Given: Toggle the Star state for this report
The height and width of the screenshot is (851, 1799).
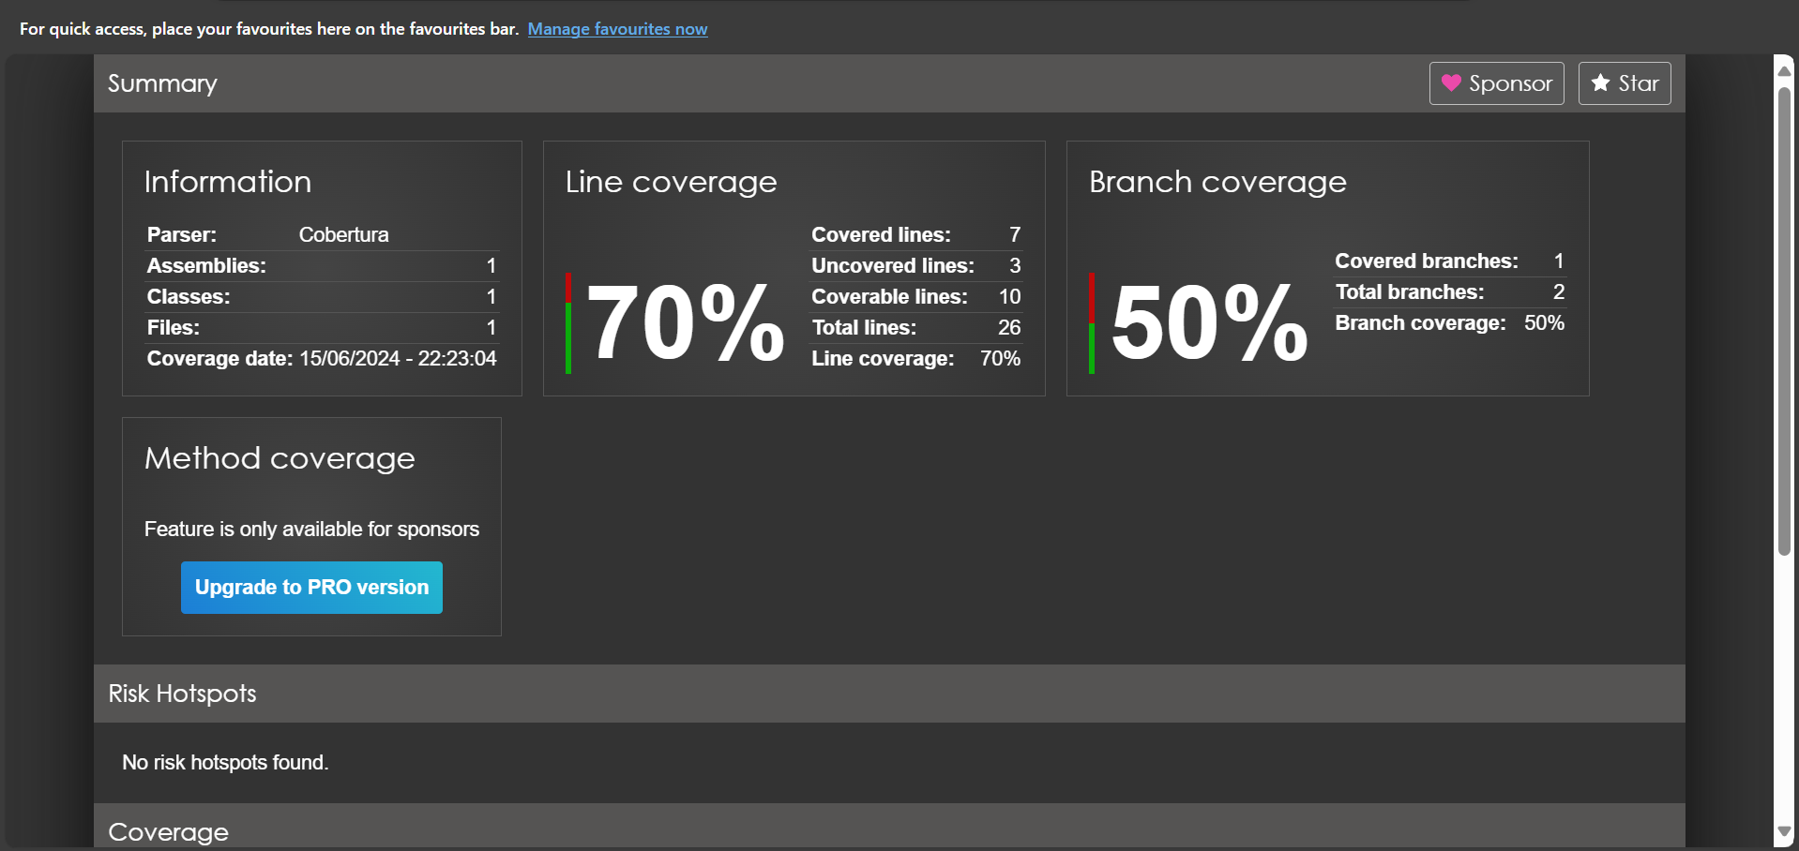Looking at the screenshot, I should point(1624,83).
